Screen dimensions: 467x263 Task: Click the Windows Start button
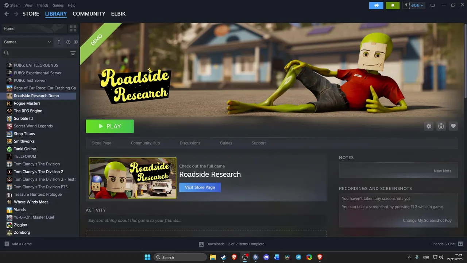(x=147, y=257)
